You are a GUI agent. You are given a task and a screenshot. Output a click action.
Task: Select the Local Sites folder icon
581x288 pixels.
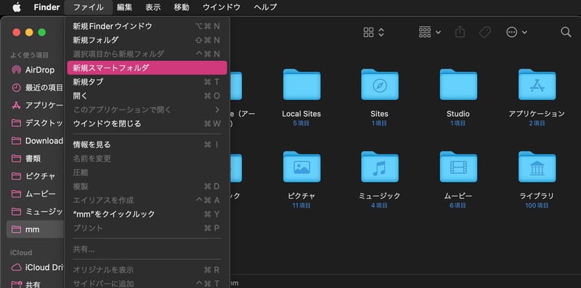(301, 85)
